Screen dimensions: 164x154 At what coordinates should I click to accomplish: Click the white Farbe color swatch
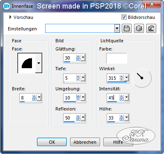tap(116, 58)
